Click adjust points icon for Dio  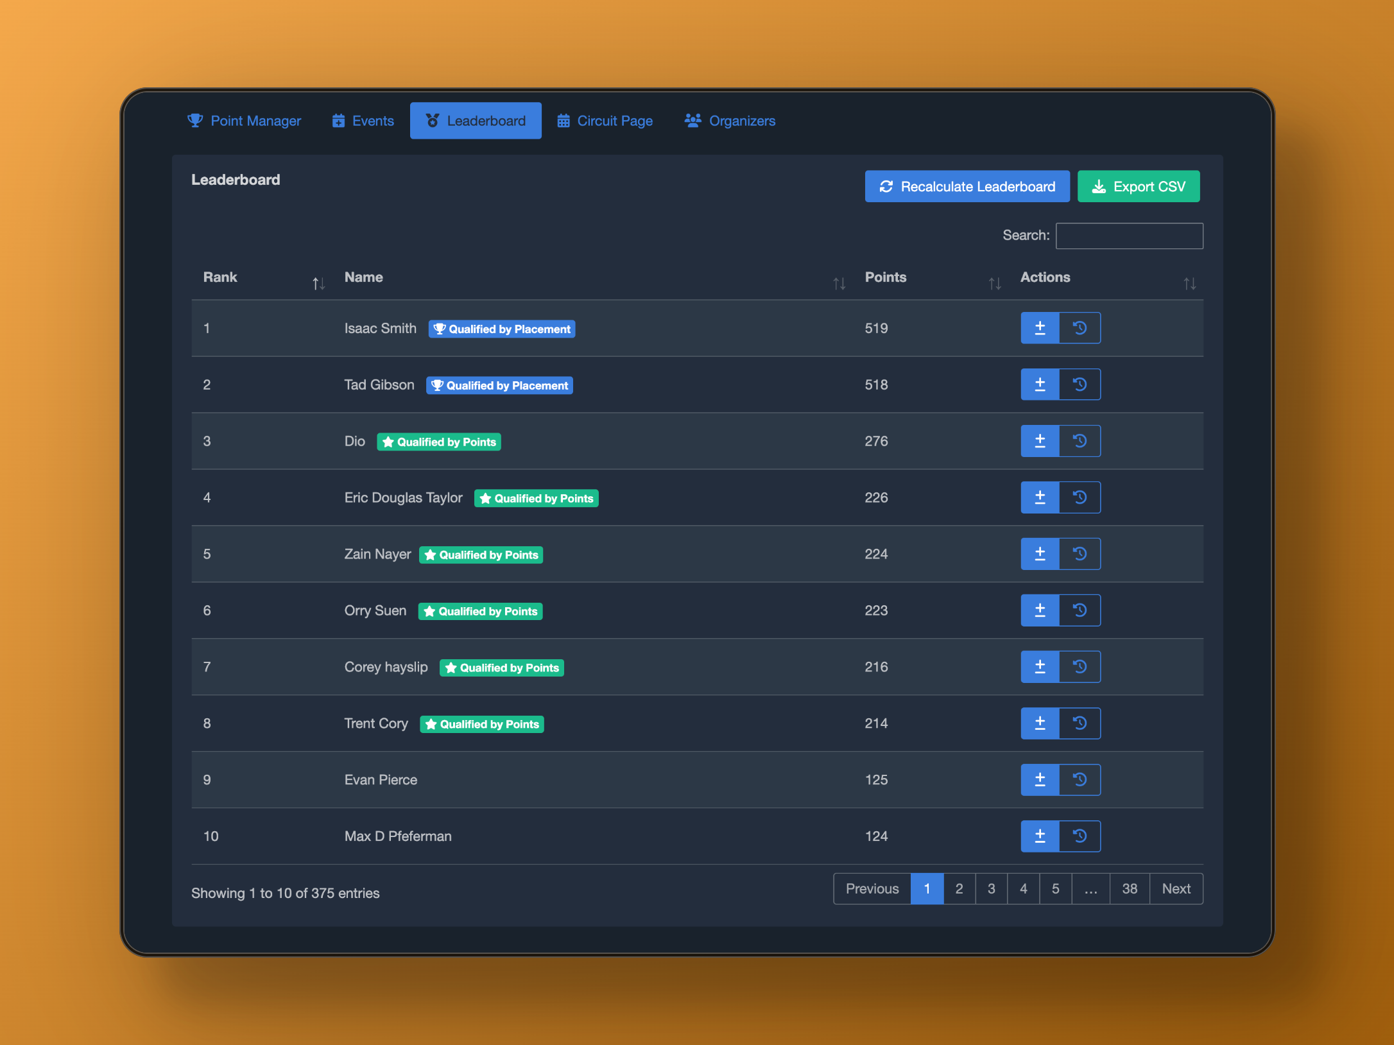coord(1040,441)
